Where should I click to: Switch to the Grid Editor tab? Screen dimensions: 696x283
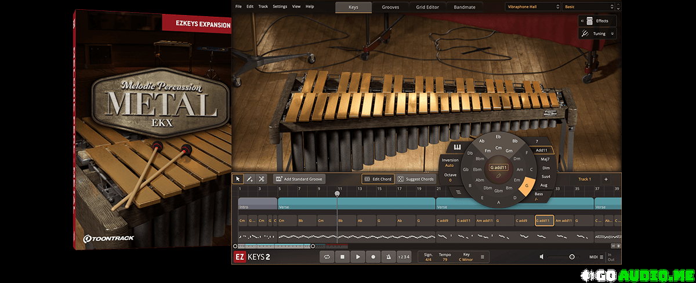coord(427,8)
